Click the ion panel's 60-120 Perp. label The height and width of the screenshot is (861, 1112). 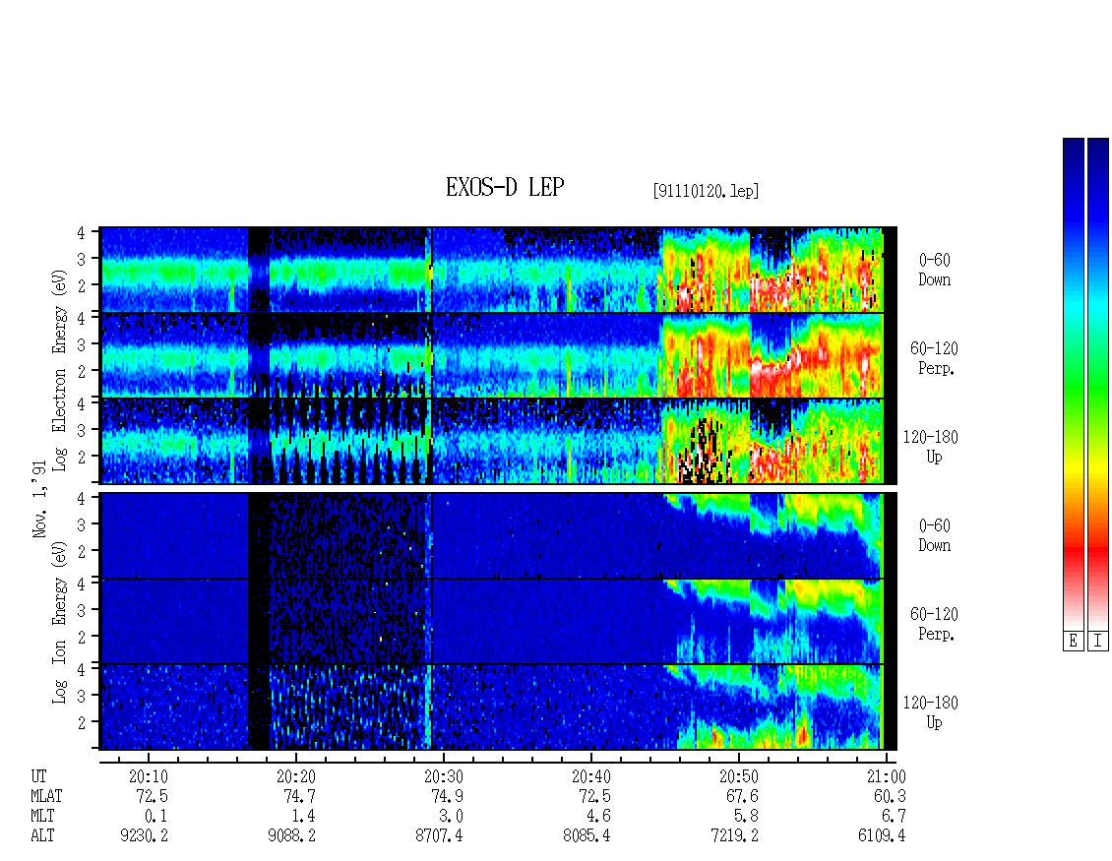(934, 624)
